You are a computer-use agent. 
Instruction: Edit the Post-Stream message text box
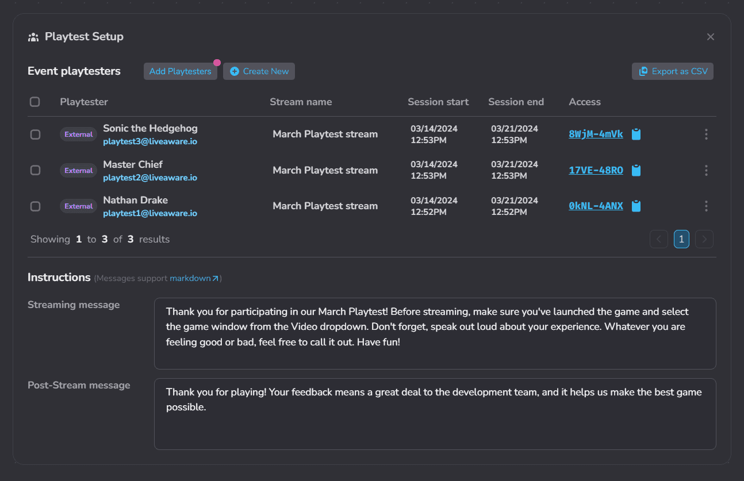(435, 414)
